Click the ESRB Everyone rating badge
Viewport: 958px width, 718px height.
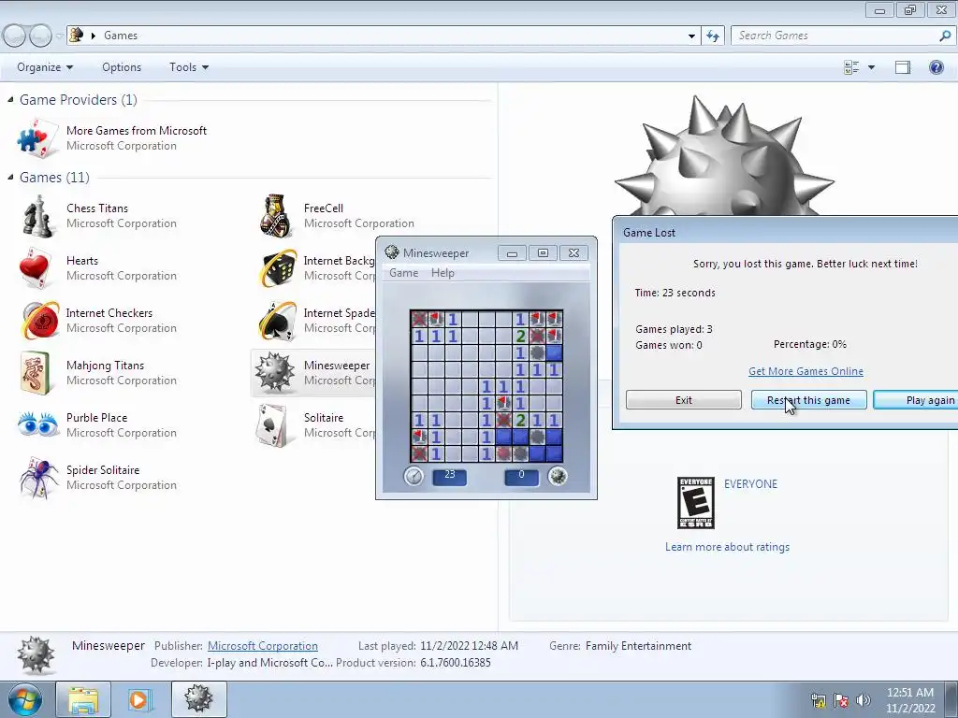pos(696,503)
